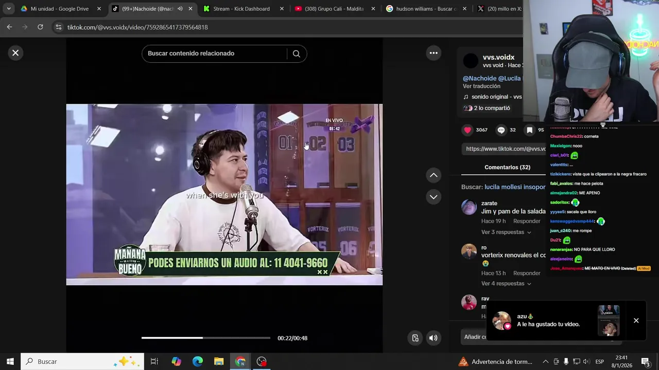Click the microphone tray icon

click(x=566, y=361)
